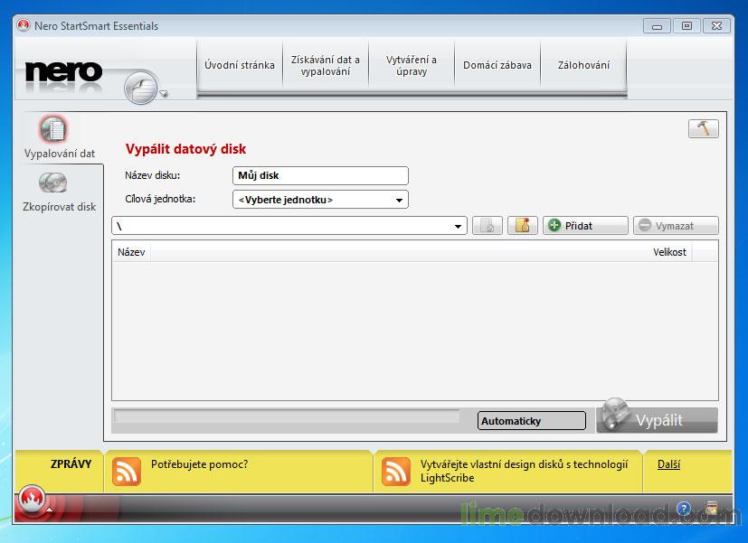Maximize the Nero StartSmart window

tap(686, 26)
